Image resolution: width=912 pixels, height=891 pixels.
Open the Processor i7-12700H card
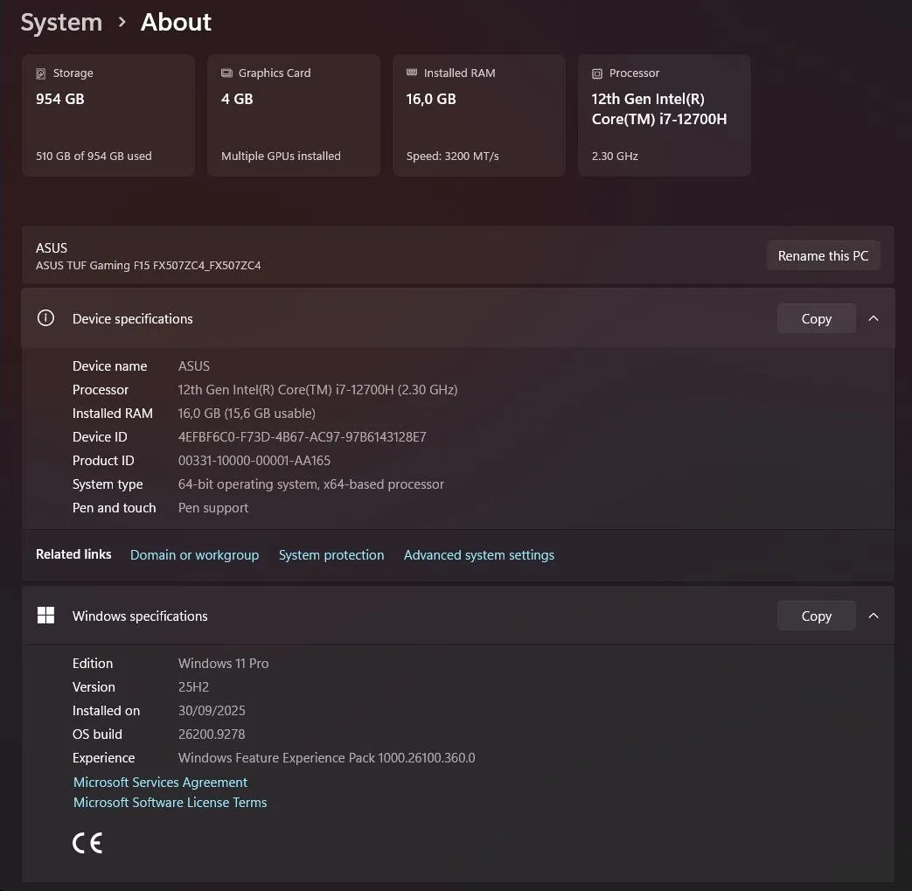click(x=665, y=115)
